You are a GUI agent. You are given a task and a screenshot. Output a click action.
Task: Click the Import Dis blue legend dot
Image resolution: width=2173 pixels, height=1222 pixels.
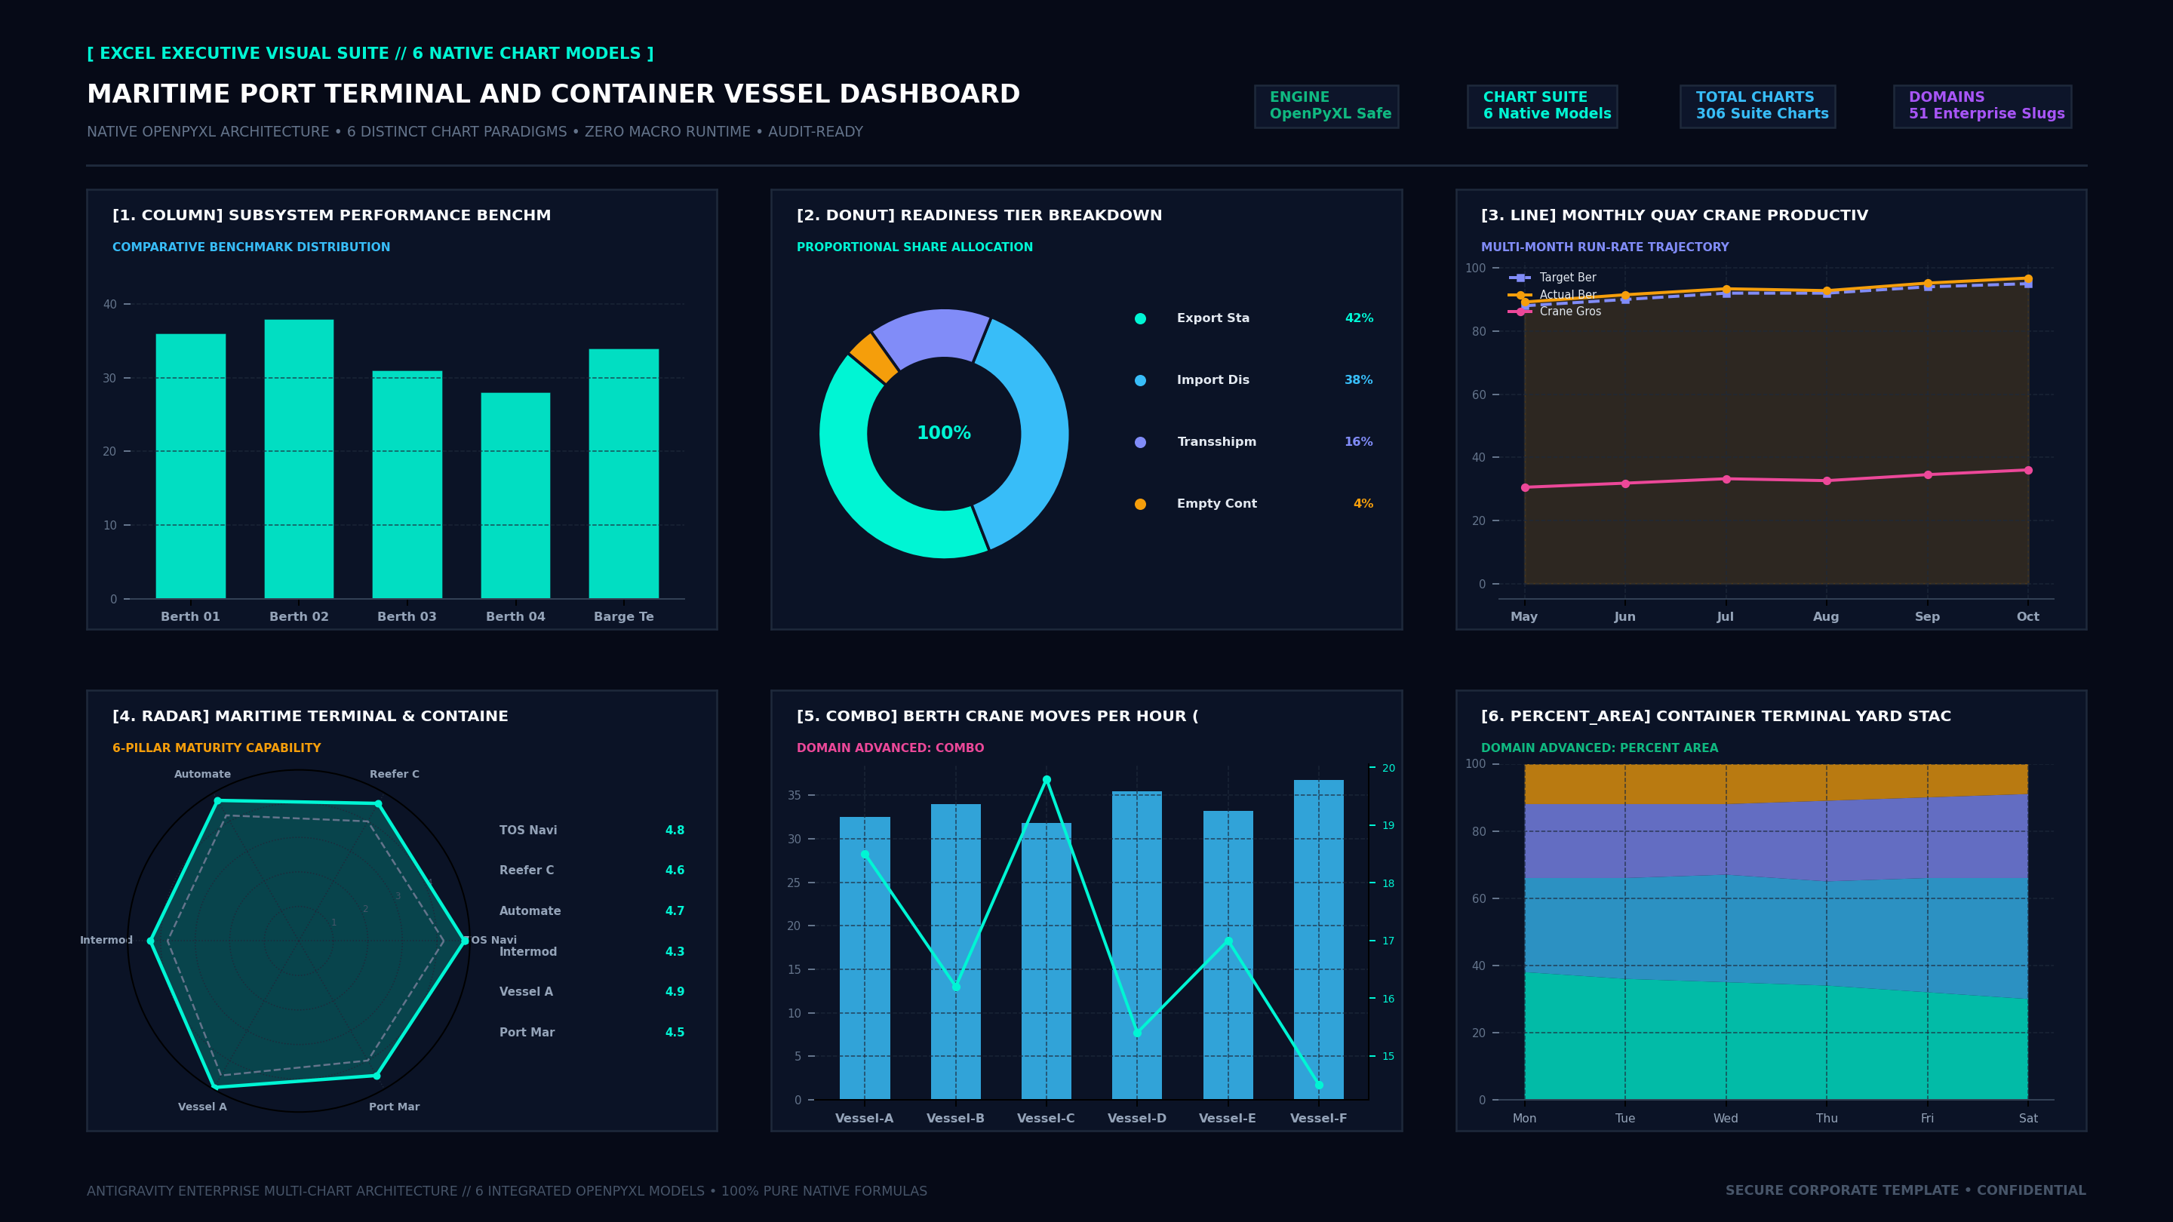tap(1141, 380)
